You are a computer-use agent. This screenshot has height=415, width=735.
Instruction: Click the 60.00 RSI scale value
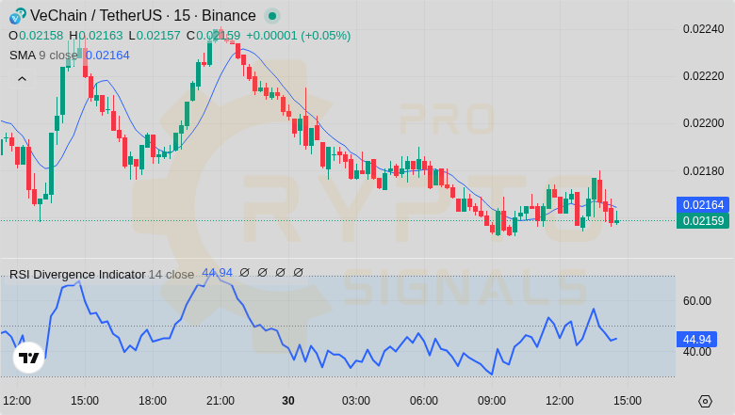pos(696,301)
